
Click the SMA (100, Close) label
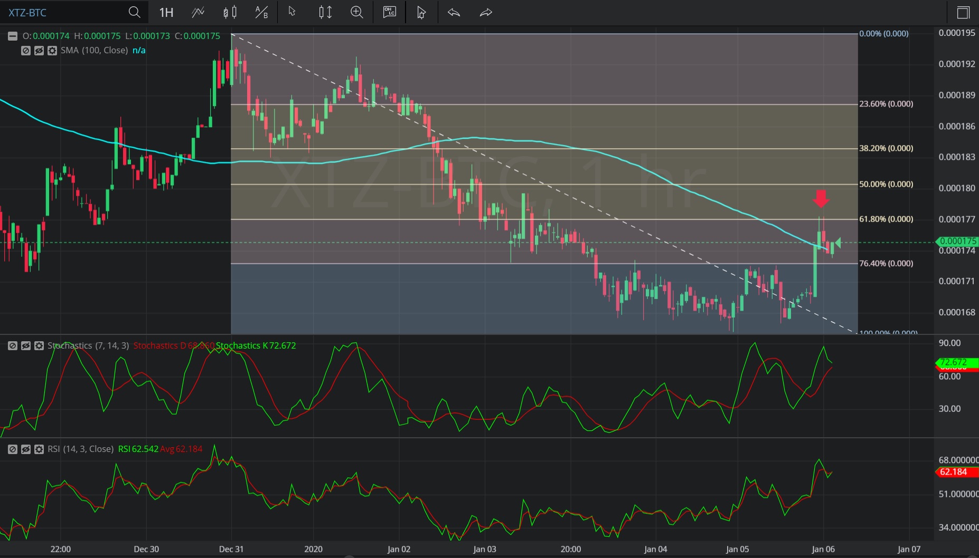click(x=94, y=50)
